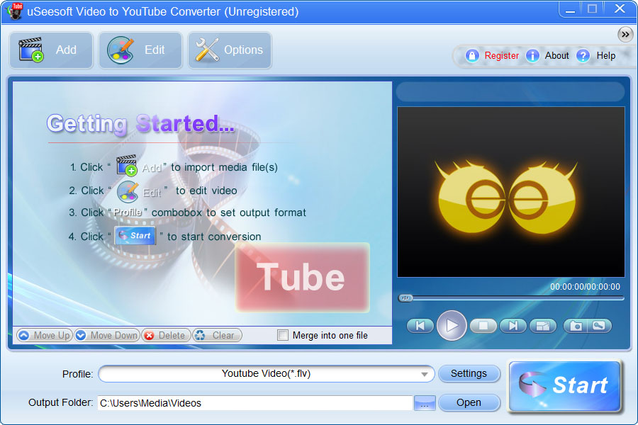
Task: Skip to next item in player
Action: point(513,326)
